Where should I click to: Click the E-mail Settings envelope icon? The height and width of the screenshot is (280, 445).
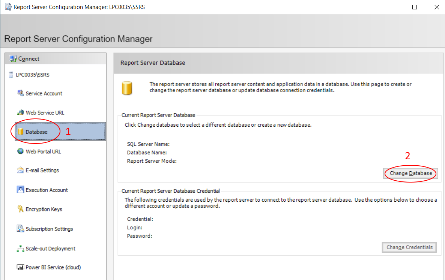click(20, 170)
